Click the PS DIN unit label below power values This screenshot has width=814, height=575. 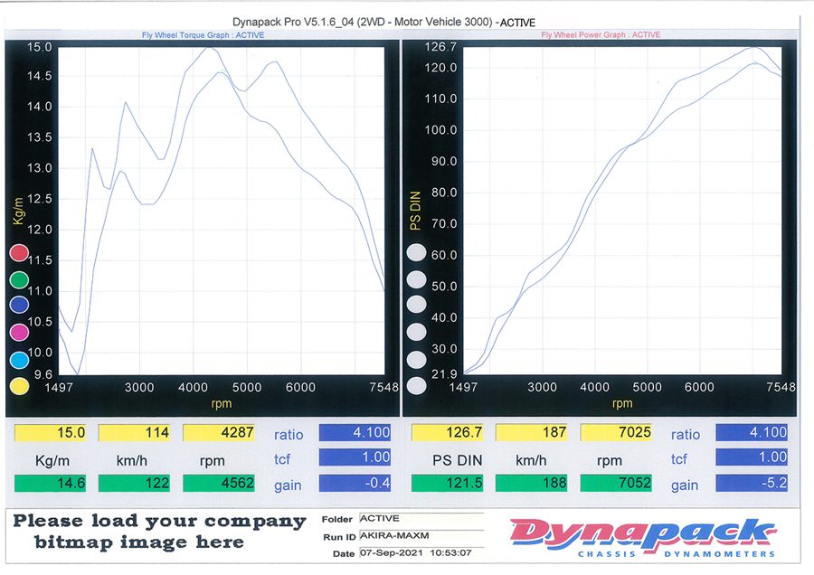coord(458,460)
